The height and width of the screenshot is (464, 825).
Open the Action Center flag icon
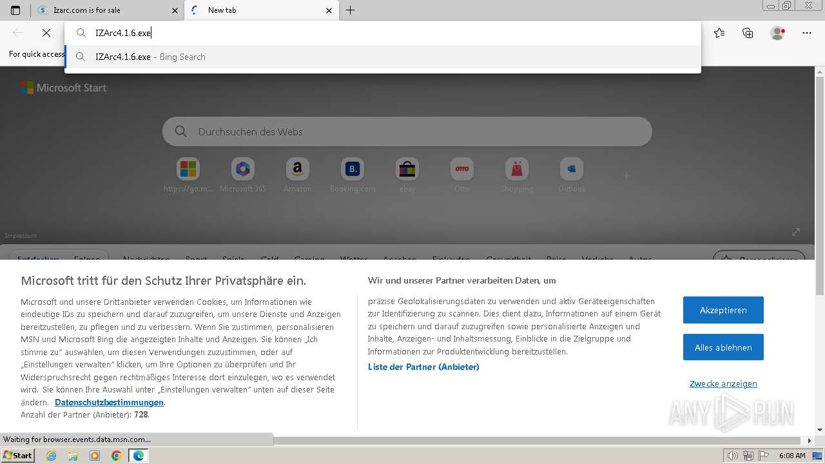click(762, 456)
